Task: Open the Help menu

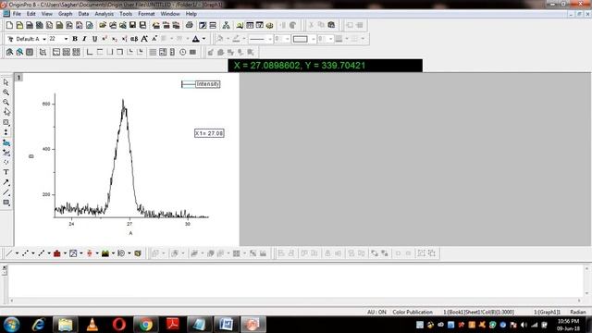Action: point(191,14)
